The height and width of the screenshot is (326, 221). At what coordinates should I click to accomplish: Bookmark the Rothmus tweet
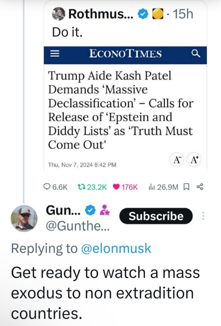(x=187, y=187)
